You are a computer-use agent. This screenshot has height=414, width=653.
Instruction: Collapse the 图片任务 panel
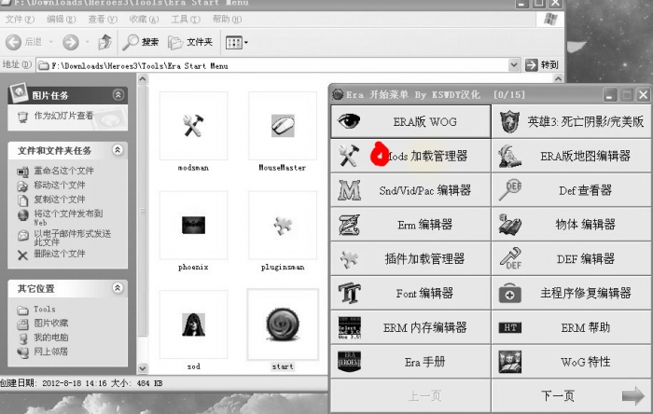[118, 95]
